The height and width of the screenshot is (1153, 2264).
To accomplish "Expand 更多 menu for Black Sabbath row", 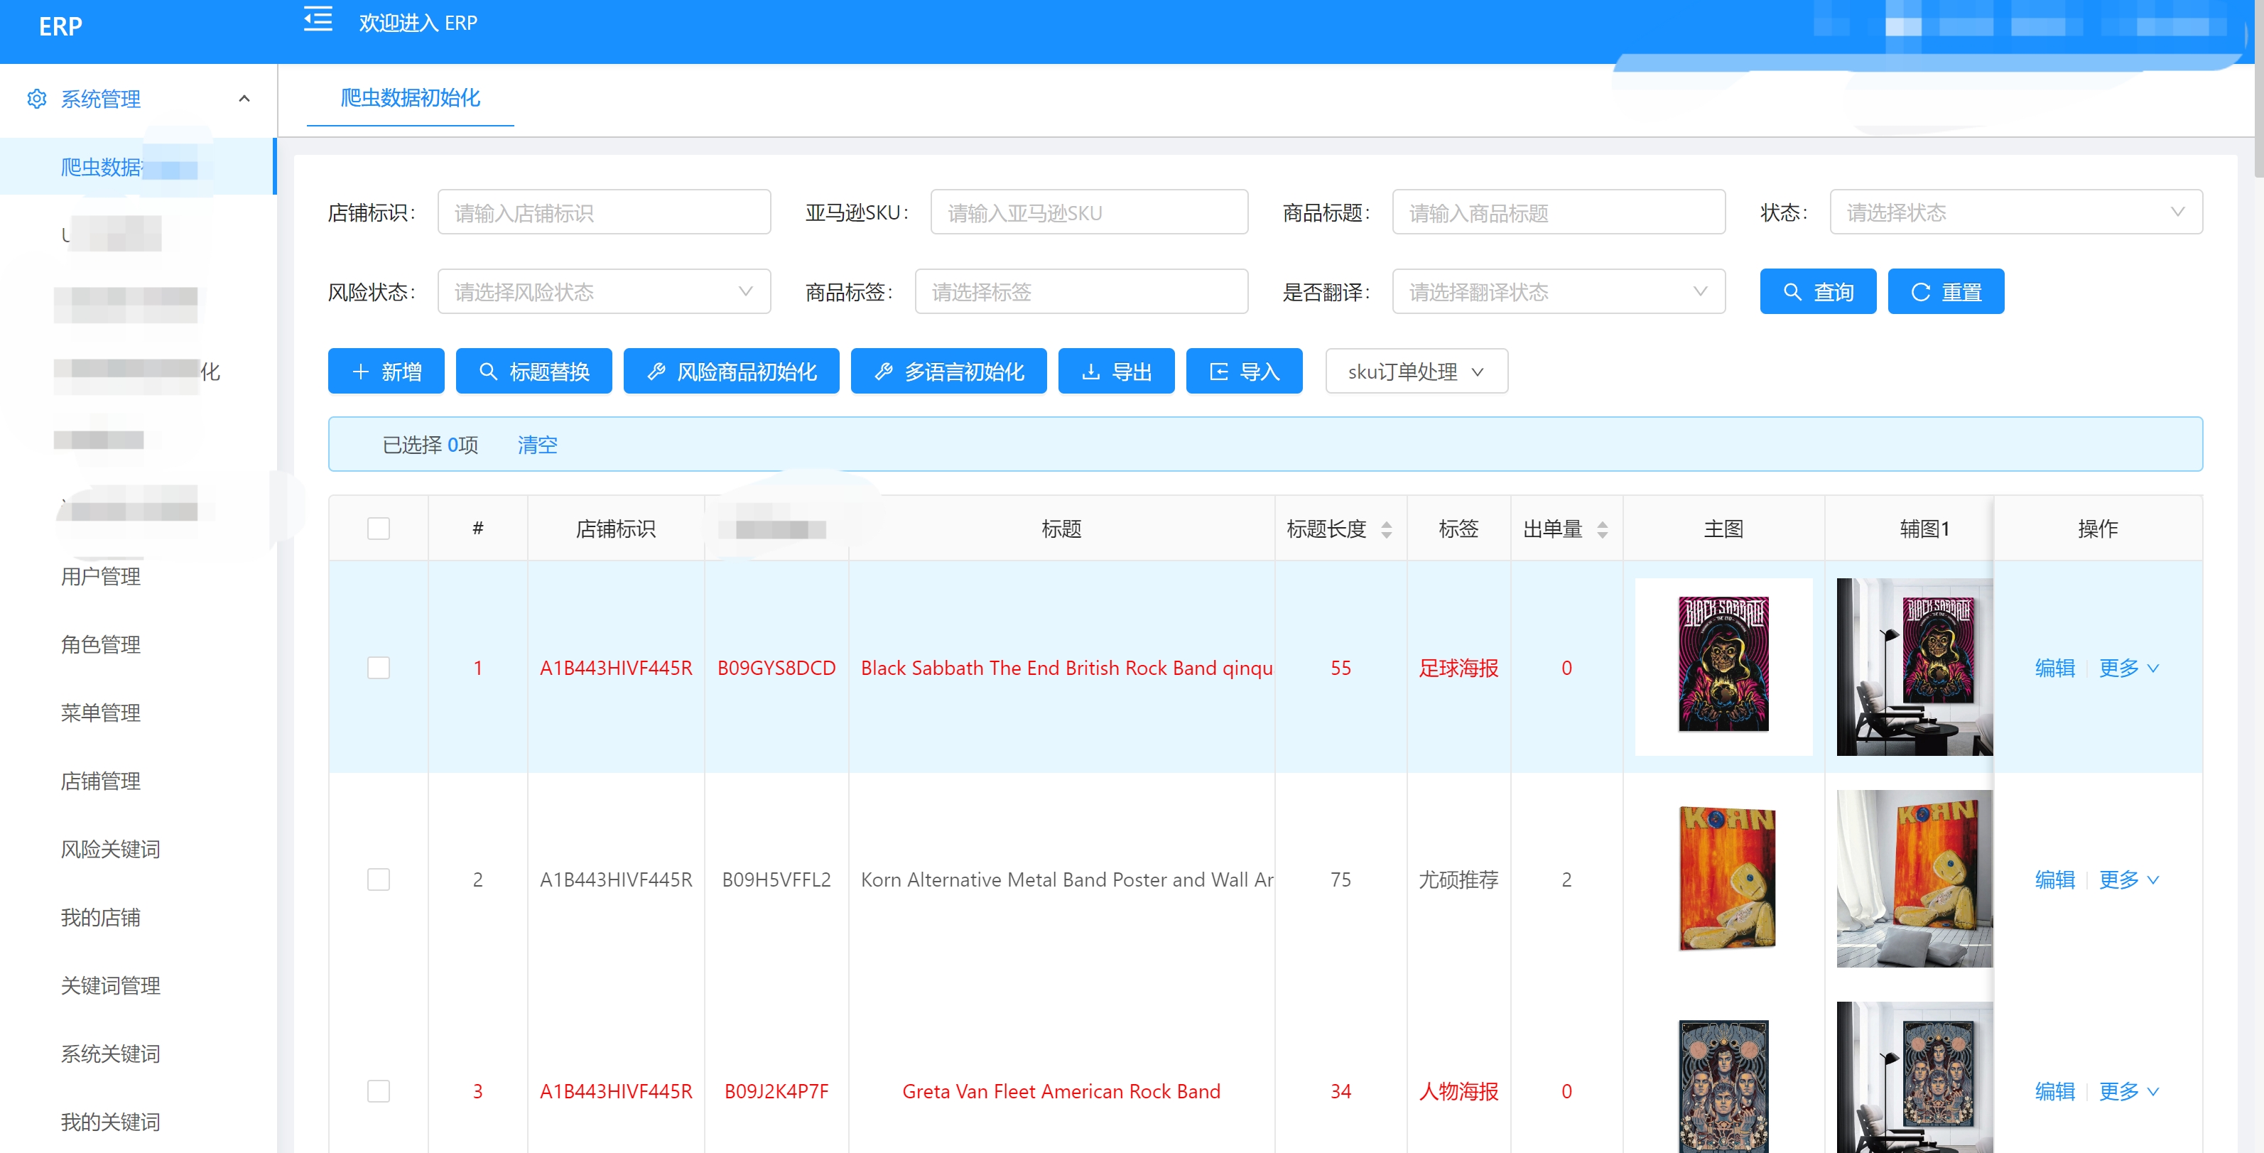I will [2128, 668].
